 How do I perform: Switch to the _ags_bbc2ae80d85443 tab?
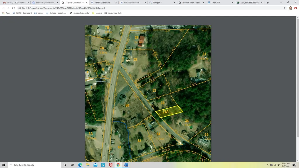[250, 3]
